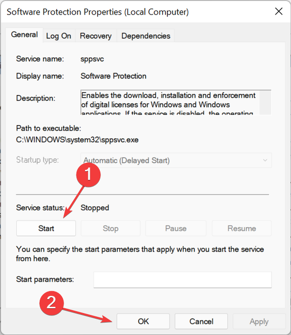
Task: Switch to the General tab
Action: point(24,35)
